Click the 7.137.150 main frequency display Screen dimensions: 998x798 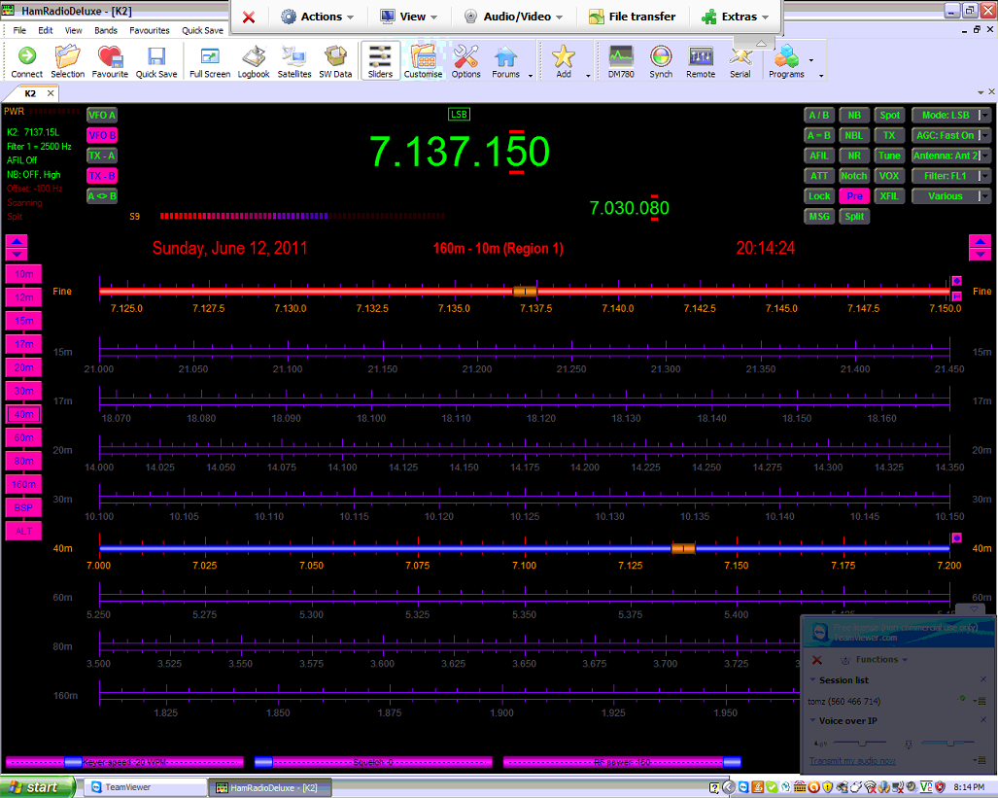(459, 153)
